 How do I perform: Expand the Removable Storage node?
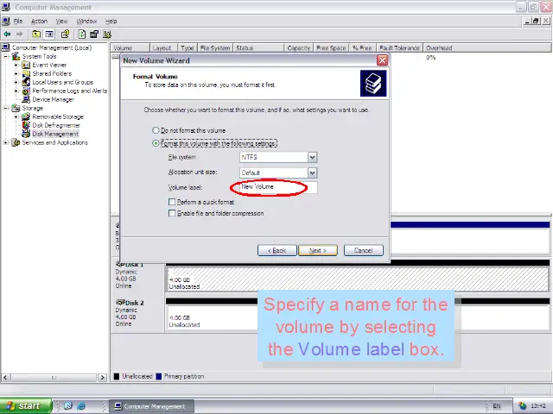coord(16,116)
